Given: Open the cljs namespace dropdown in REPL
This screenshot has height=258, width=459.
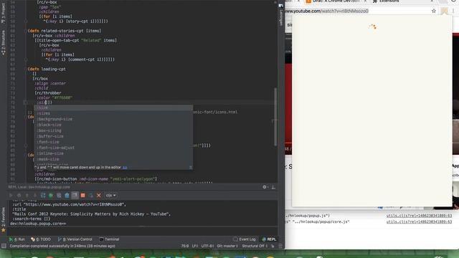Looking at the screenshot, I should pyautogui.click(x=110, y=195).
